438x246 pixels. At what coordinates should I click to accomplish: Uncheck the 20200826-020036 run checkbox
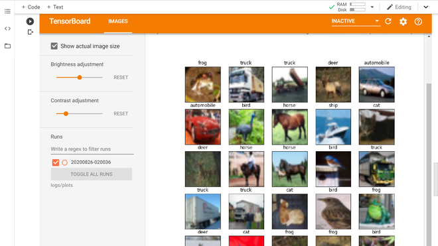point(56,162)
